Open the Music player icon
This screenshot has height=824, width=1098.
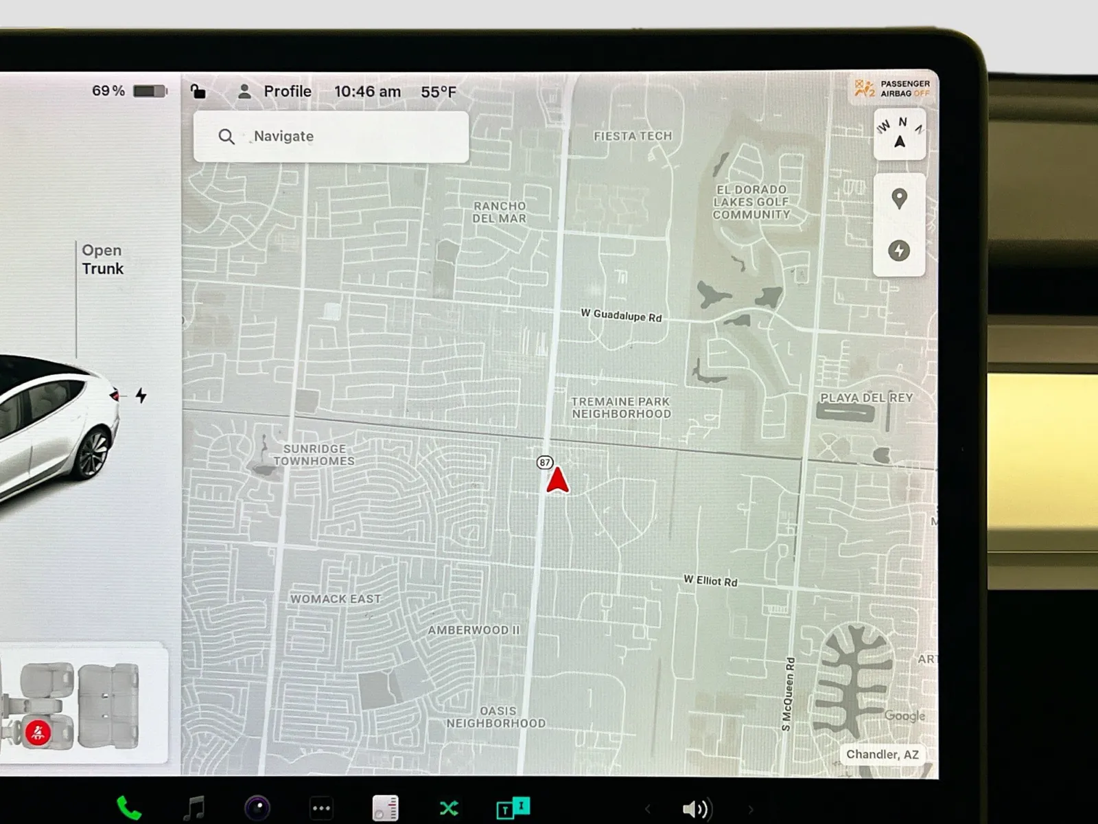(x=195, y=808)
